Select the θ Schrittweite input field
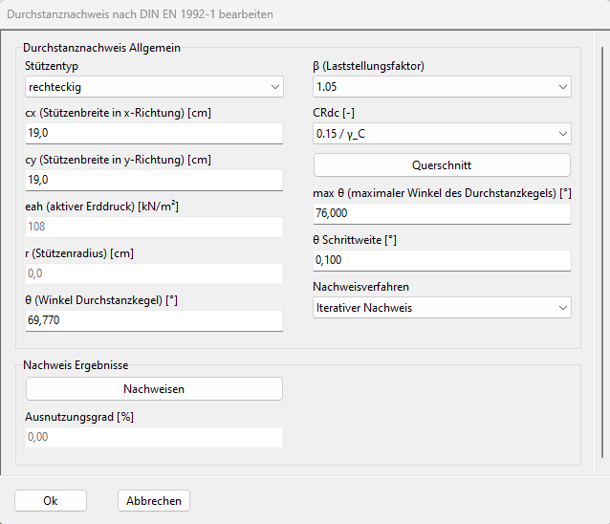The height and width of the screenshot is (524, 610). [441, 260]
